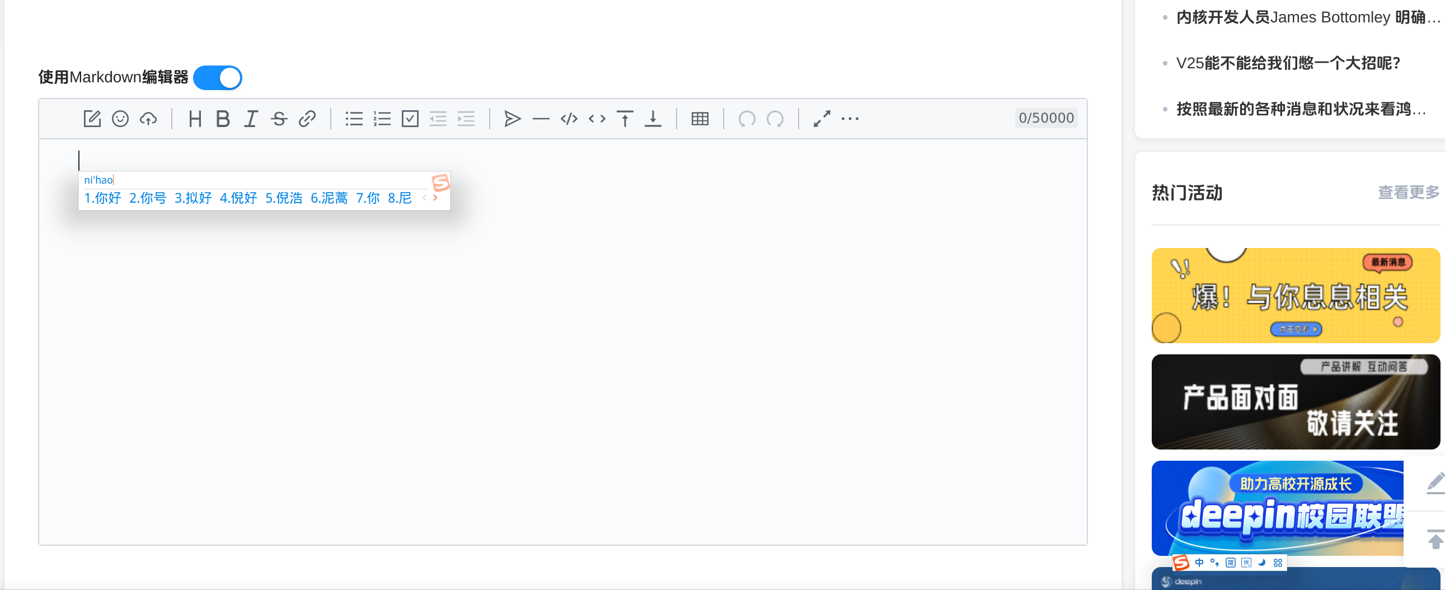Screen dimensions: 1445x590
Task: Toggle fullscreen editor mode
Action: point(822,118)
